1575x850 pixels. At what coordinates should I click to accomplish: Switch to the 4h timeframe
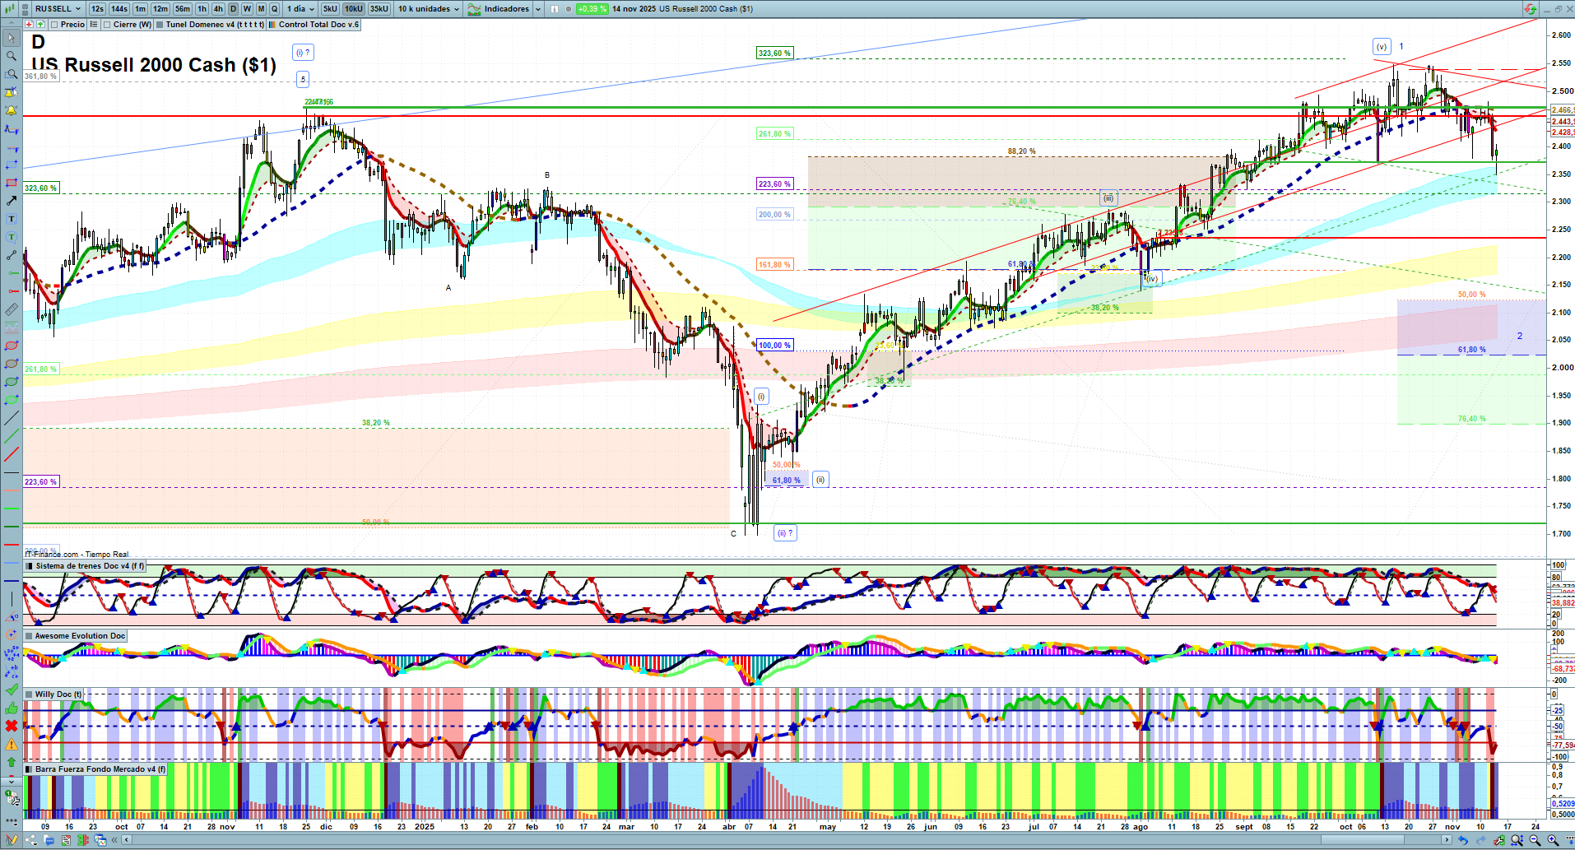(x=218, y=9)
